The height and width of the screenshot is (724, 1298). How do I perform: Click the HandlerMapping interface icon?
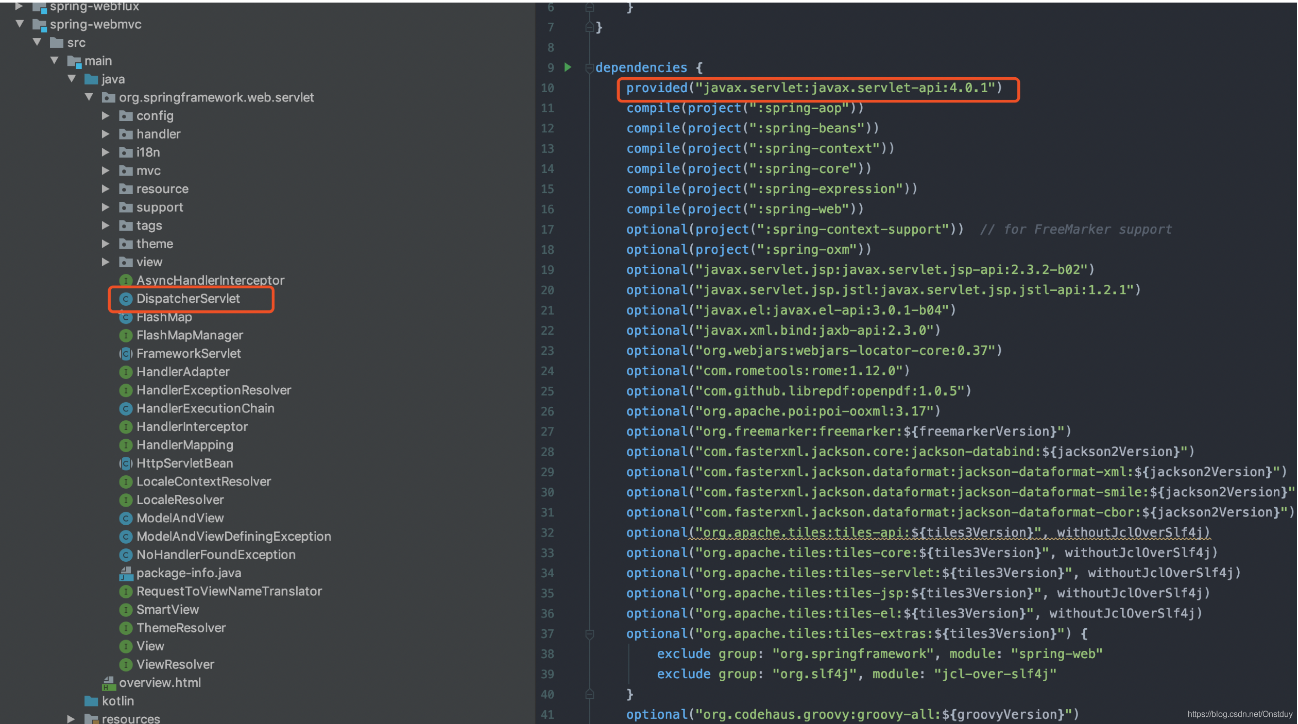[126, 445]
